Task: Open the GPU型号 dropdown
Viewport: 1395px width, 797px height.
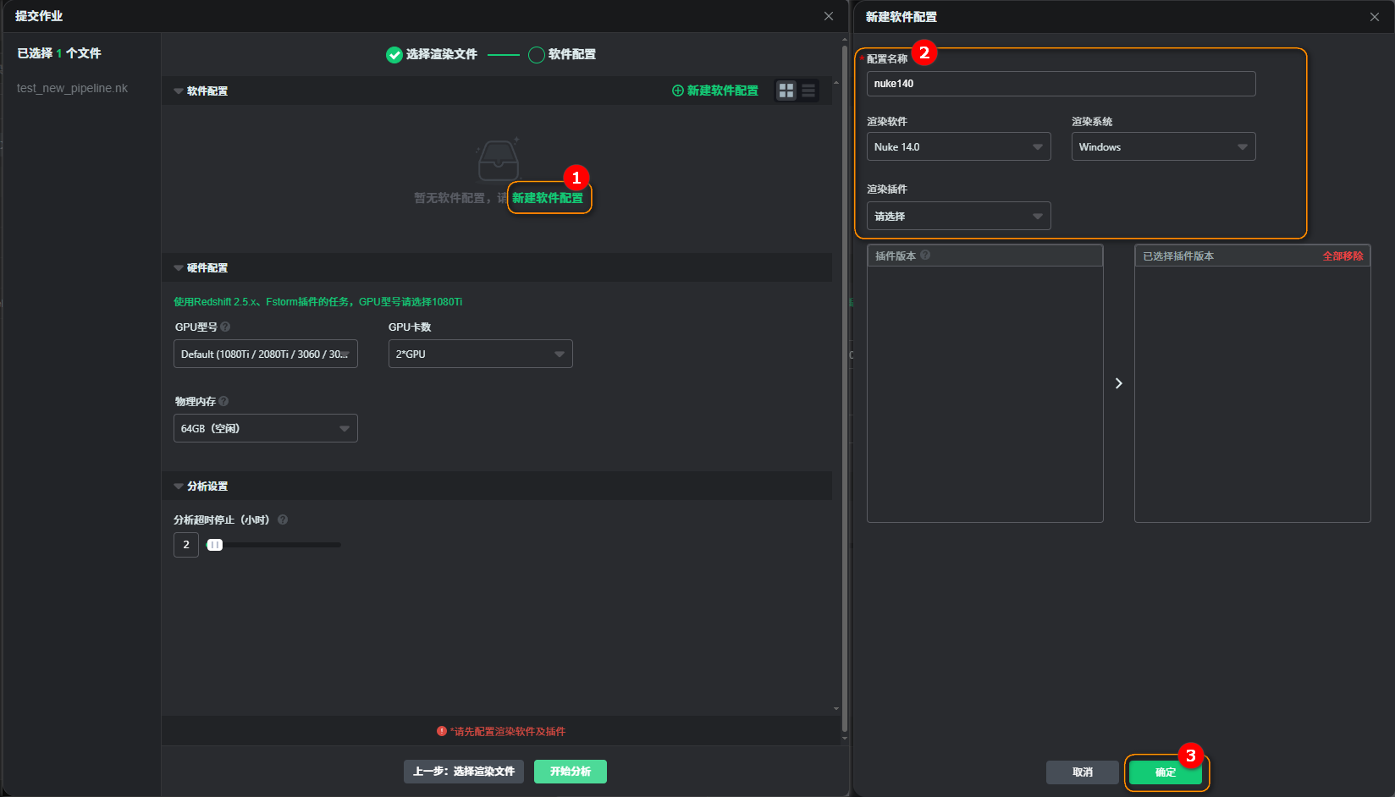Action: pyautogui.click(x=266, y=354)
